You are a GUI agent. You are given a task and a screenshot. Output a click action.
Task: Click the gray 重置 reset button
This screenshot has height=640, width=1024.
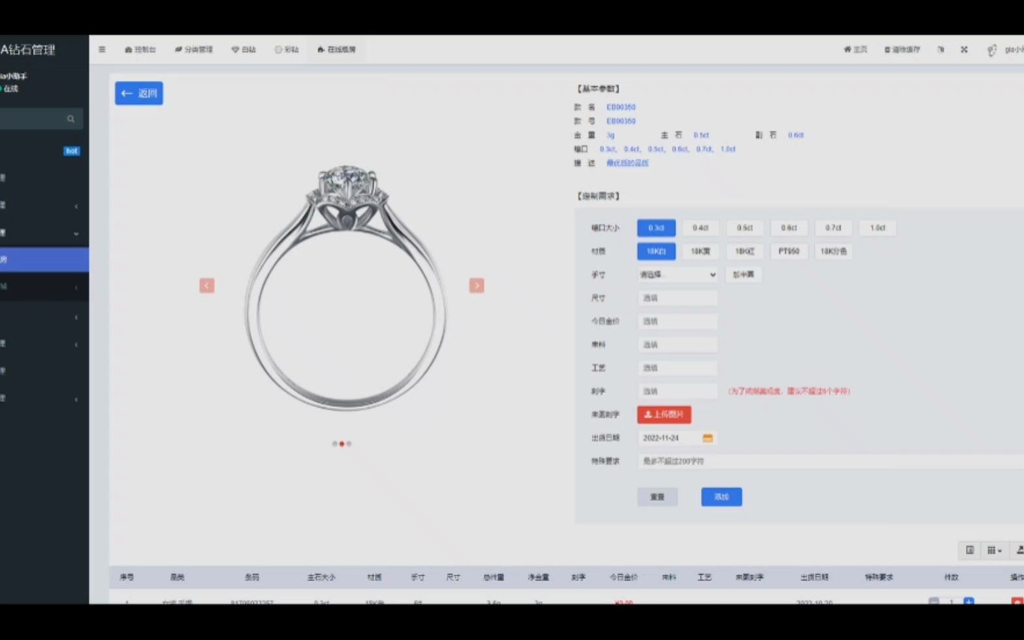click(x=658, y=497)
